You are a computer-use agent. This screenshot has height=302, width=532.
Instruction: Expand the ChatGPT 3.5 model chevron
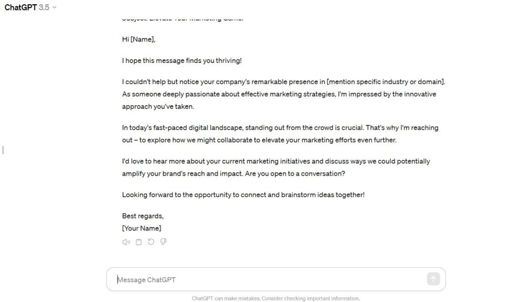click(x=54, y=7)
